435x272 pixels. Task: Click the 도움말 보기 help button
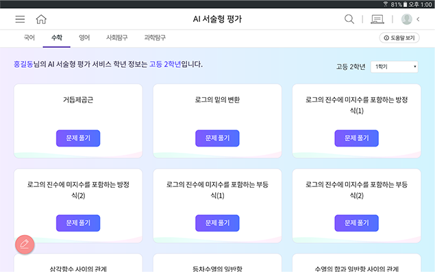[399, 38]
